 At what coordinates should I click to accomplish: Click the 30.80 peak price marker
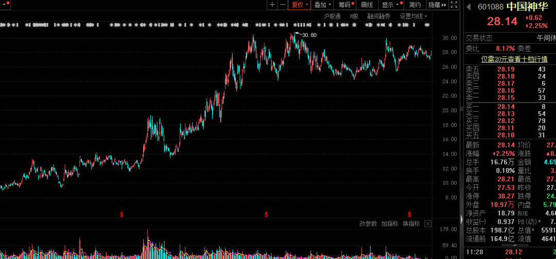click(309, 35)
